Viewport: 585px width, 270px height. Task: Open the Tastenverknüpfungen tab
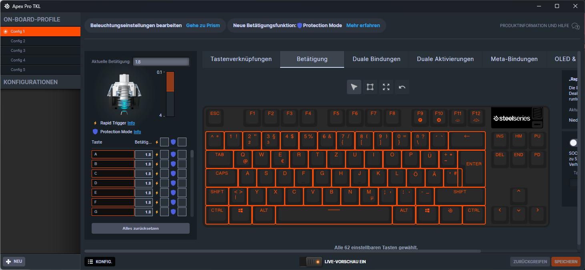(241, 59)
